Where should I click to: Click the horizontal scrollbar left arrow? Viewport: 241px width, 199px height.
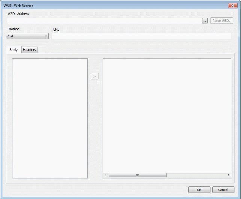pos(106,175)
